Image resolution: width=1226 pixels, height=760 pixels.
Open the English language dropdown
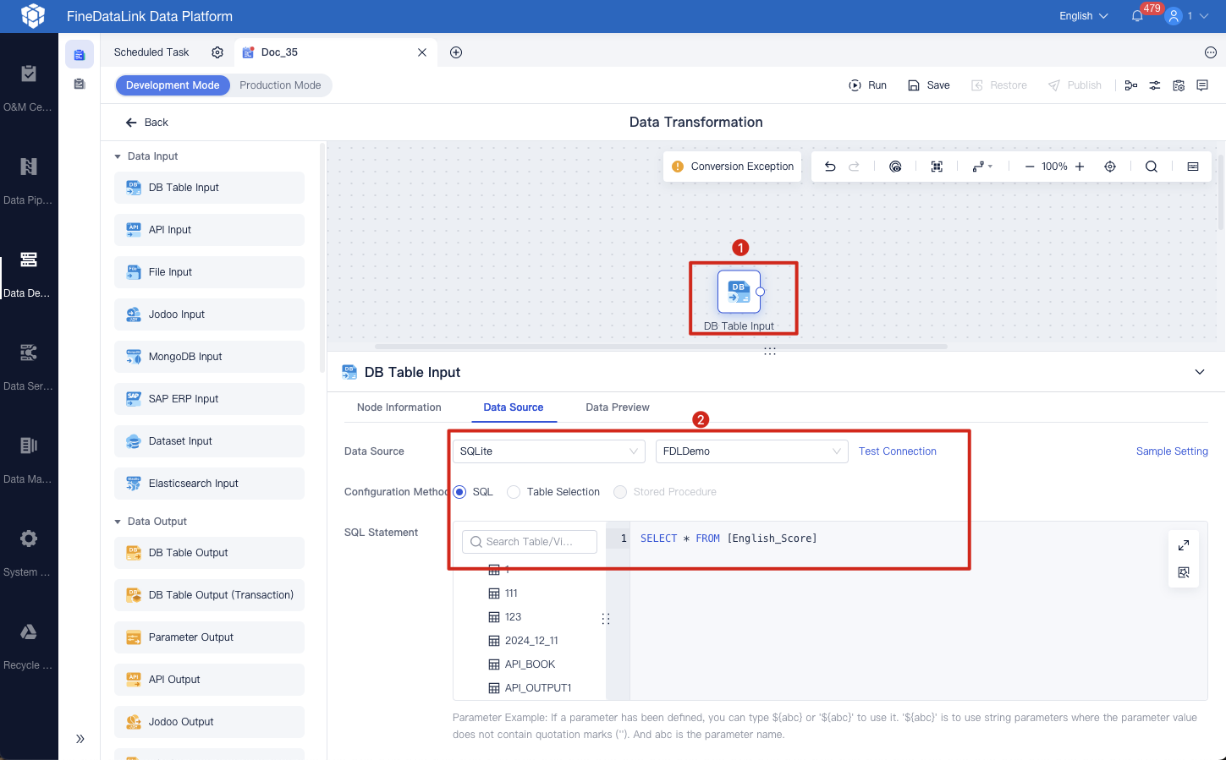tap(1084, 16)
